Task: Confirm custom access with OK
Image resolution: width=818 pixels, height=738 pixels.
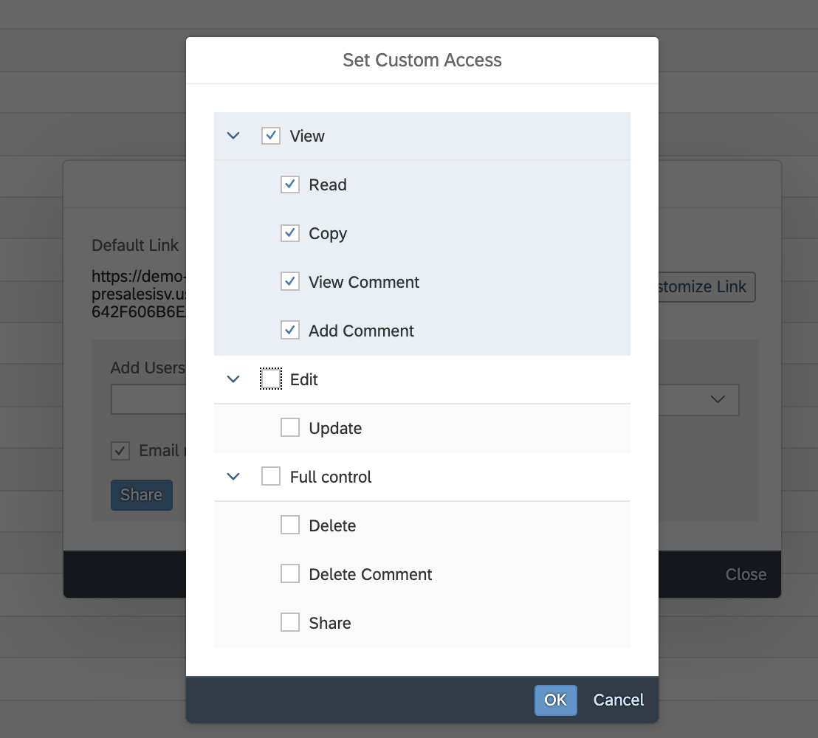Action: 555,700
